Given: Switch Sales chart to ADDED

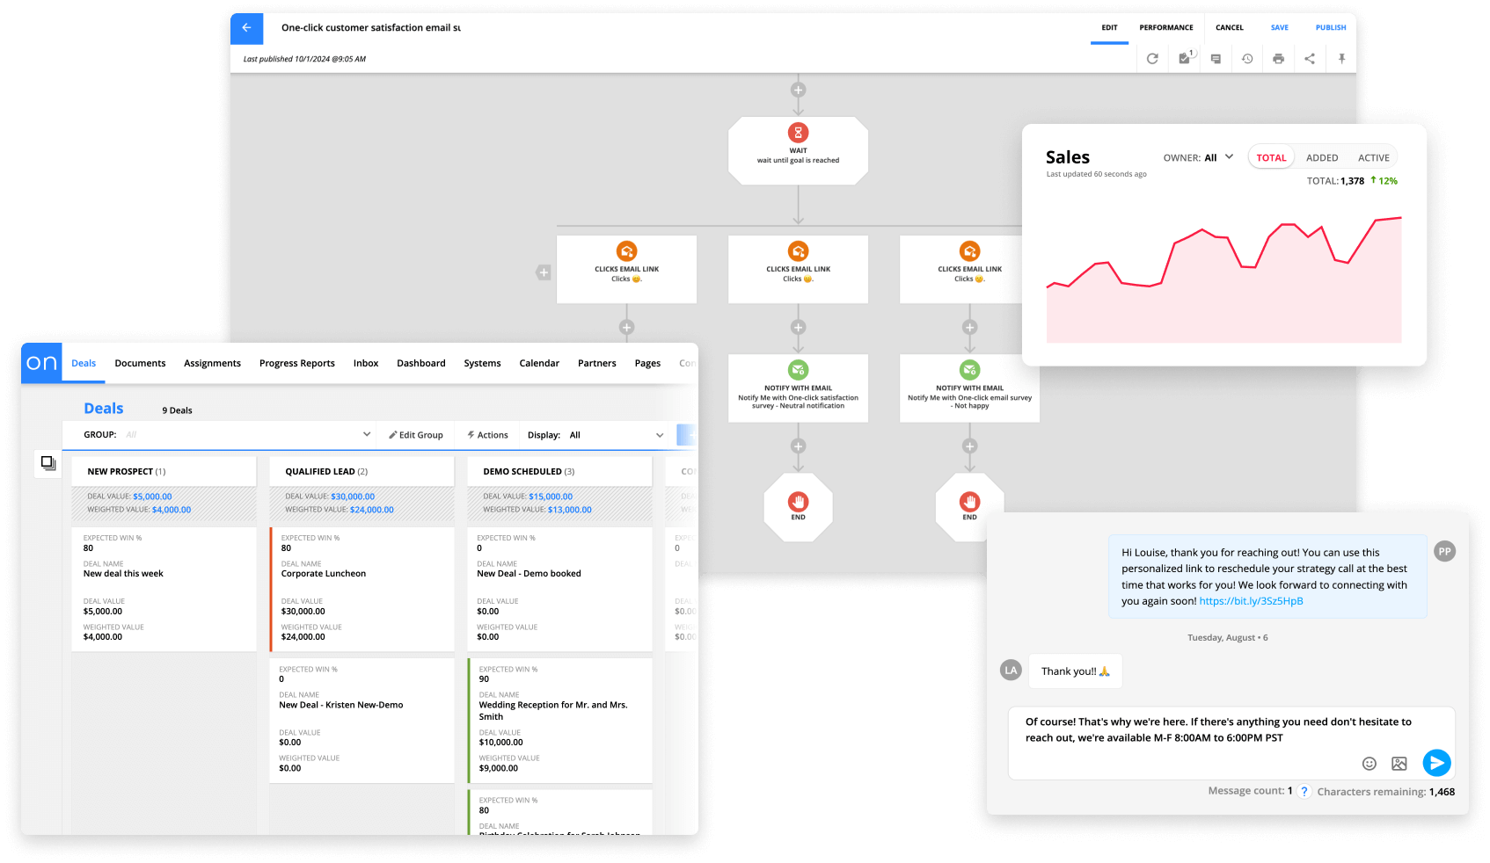Looking at the screenshot, I should point(1321,158).
